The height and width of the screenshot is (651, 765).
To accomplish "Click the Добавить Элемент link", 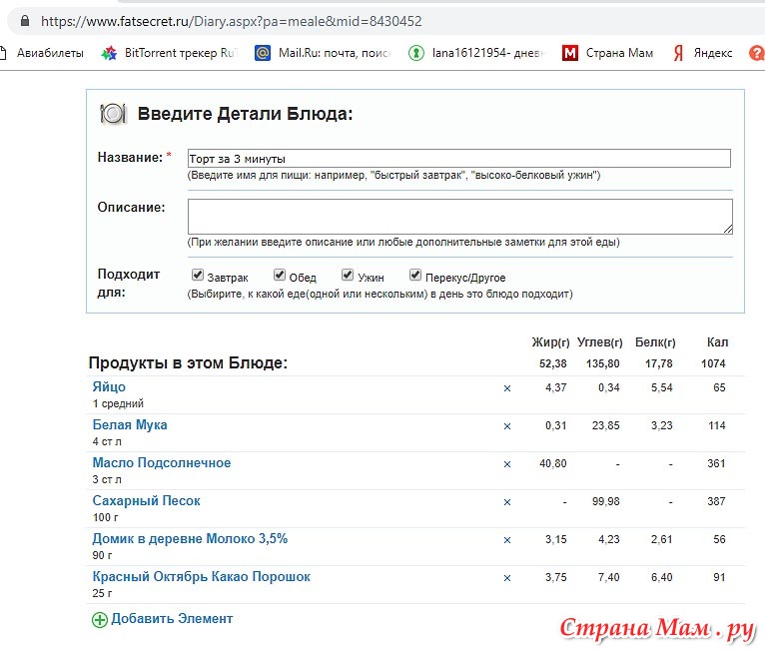I will pos(172,618).
